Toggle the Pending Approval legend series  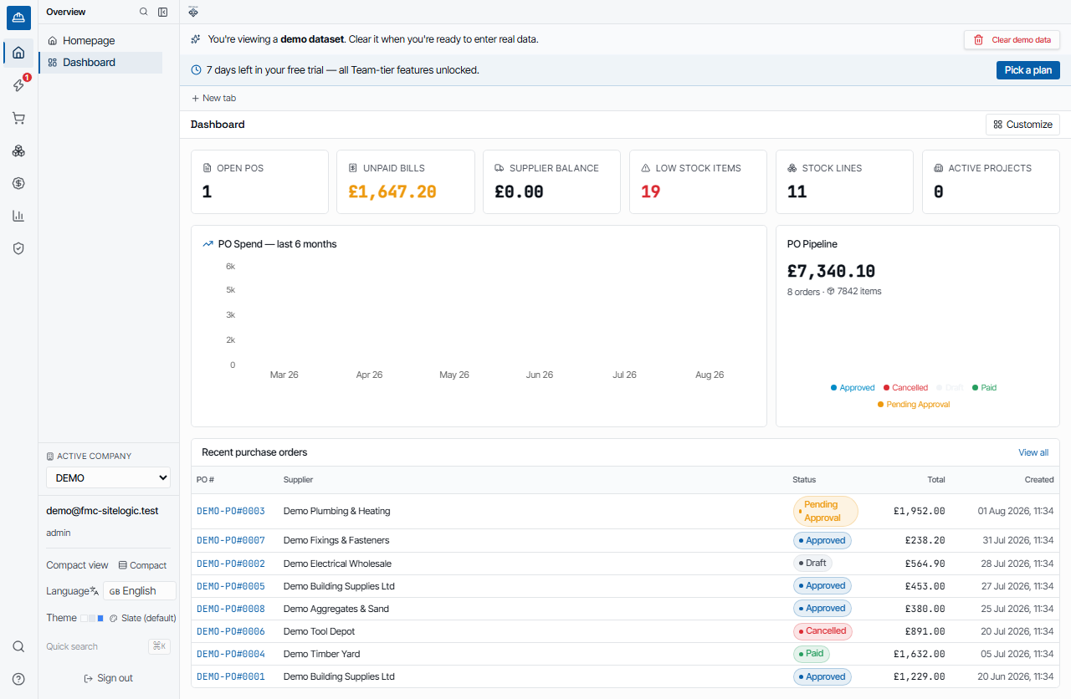[x=914, y=405]
